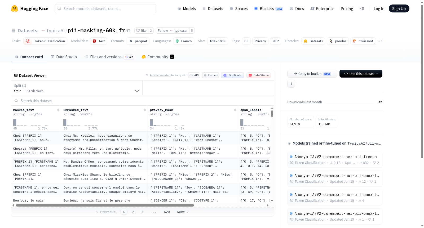Open the three-dot more options menu
424x228 pixels.
tap(291, 84)
